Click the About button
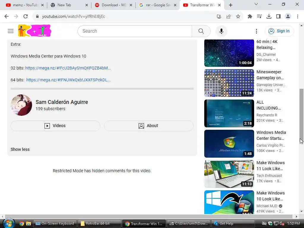The width and height of the screenshot is (304, 228). point(149,126)
